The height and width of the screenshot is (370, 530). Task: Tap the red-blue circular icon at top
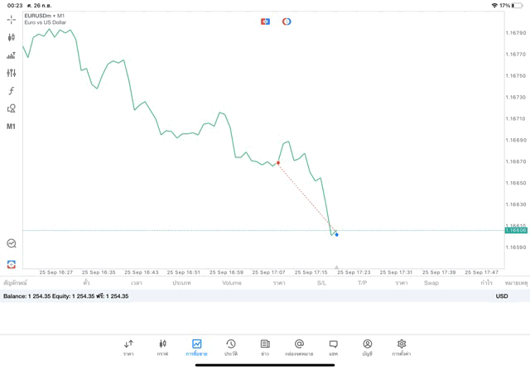point(287,22)
